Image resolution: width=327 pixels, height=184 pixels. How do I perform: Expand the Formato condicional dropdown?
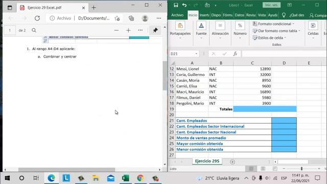pos(293,24)
